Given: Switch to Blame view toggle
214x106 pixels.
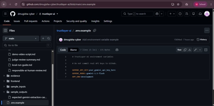Looking at the screenshot, I should click(74, 50).
